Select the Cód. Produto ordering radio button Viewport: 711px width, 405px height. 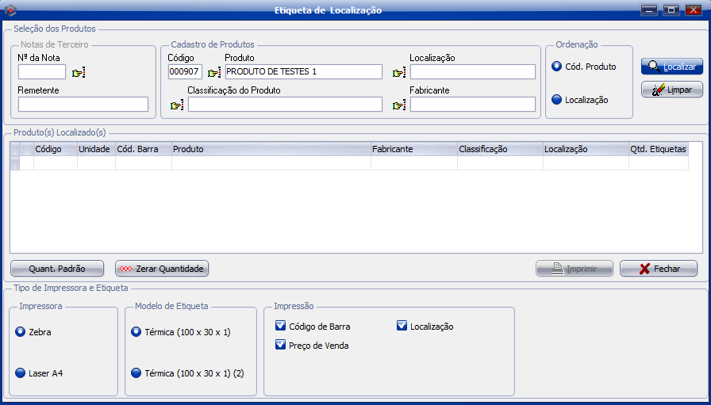(556, 67)
